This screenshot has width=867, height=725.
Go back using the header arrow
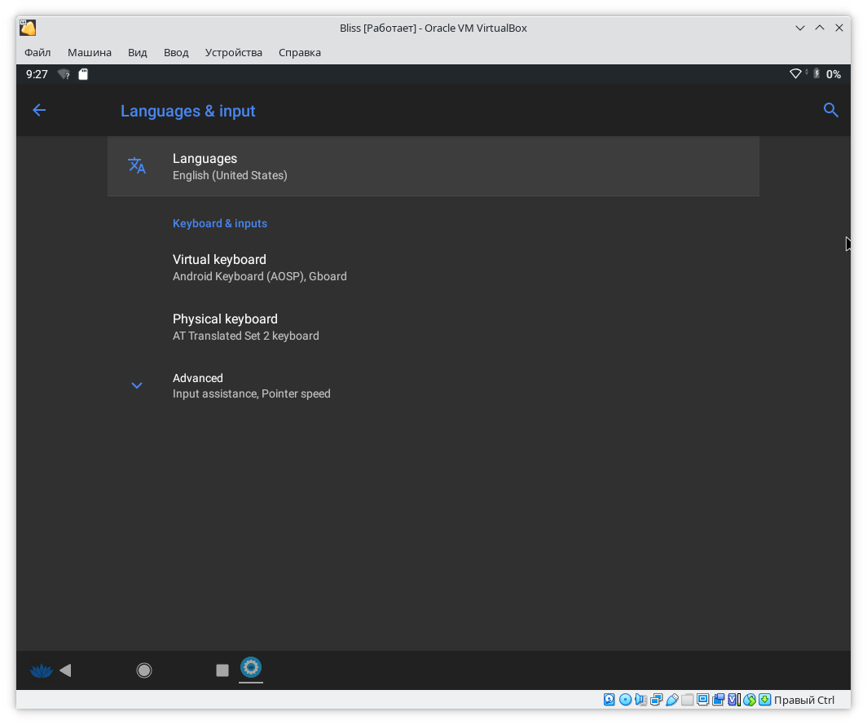(x=39, y=111)
